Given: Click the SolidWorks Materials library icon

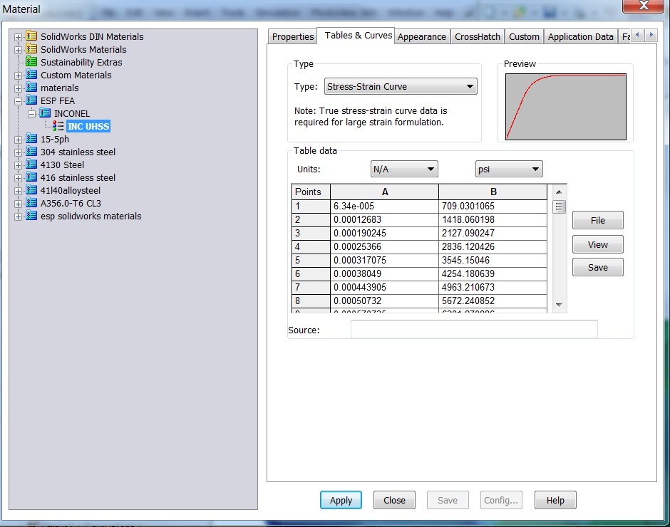Looking at the screenshot, I should coord(31,49).
